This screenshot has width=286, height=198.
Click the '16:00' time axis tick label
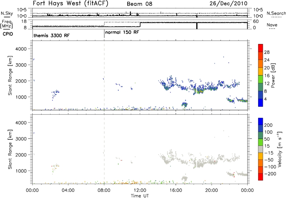coord(176,190)
